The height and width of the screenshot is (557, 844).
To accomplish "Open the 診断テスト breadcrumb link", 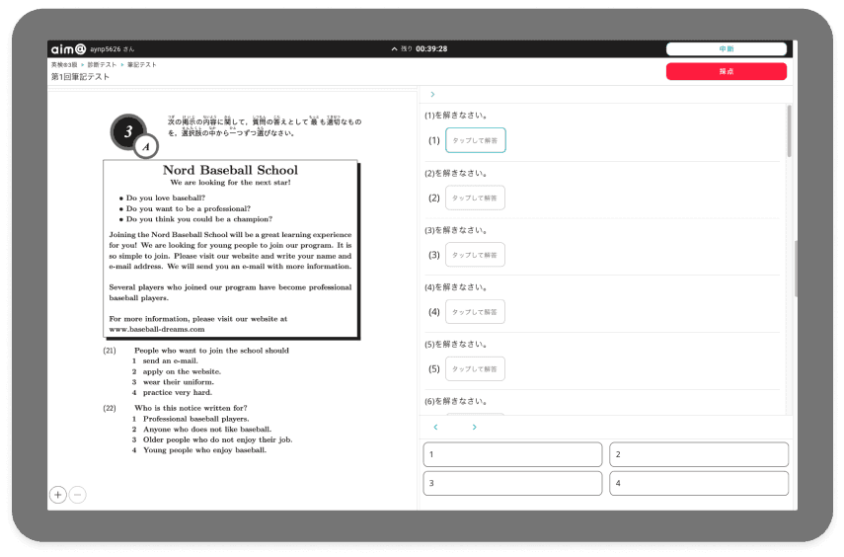I will 104,65.
